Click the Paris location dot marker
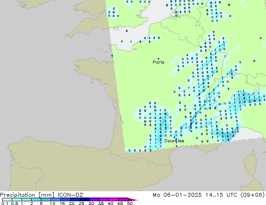Viewport: 266px width, 205px height. coord(159,59)
